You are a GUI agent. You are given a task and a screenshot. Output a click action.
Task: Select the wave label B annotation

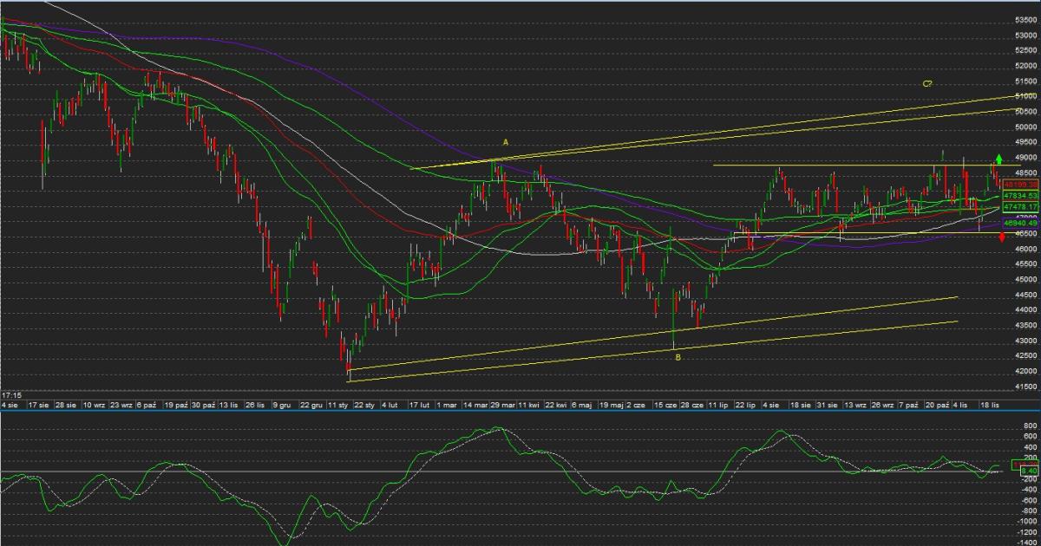[x=678, y=356]
